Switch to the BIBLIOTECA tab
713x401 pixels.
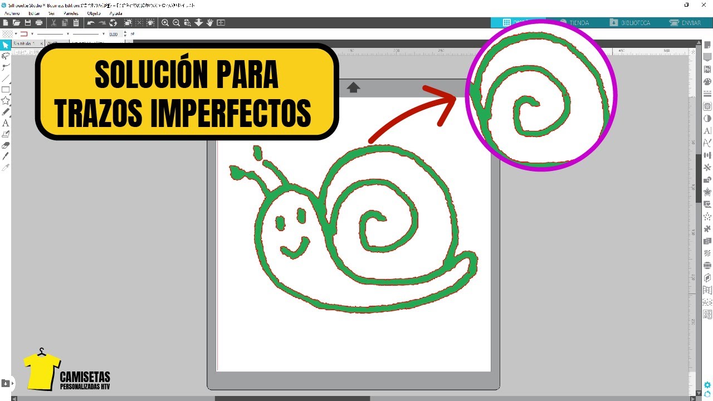click(x=630, y=23)
